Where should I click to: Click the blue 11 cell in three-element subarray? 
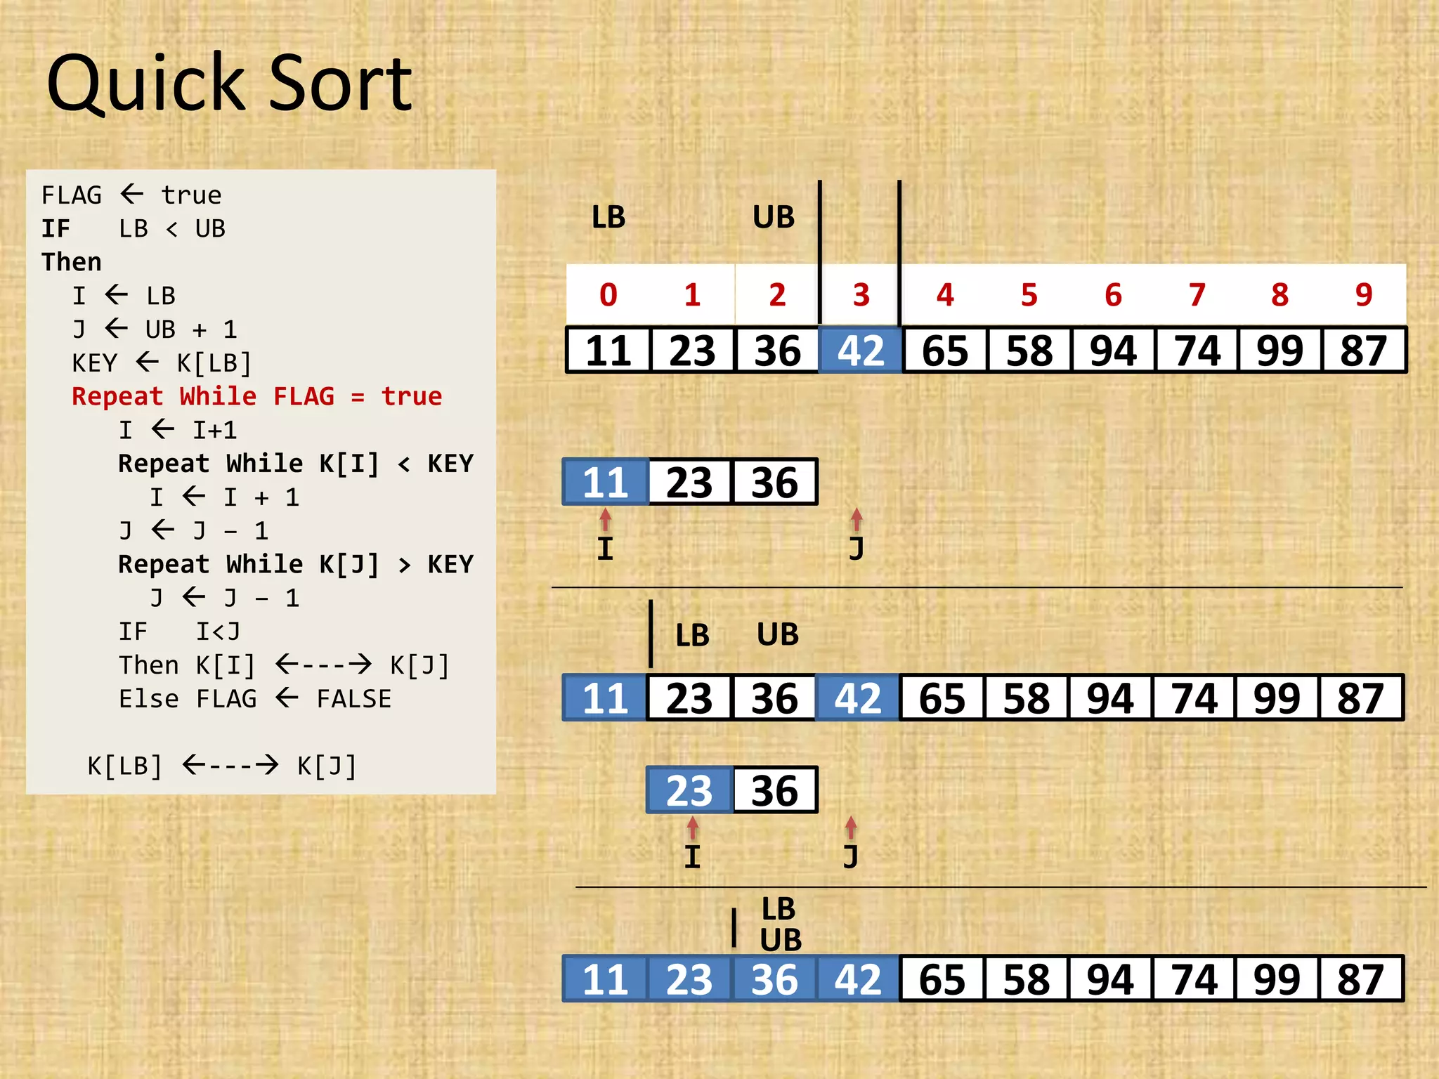click(x=605, y=482)
